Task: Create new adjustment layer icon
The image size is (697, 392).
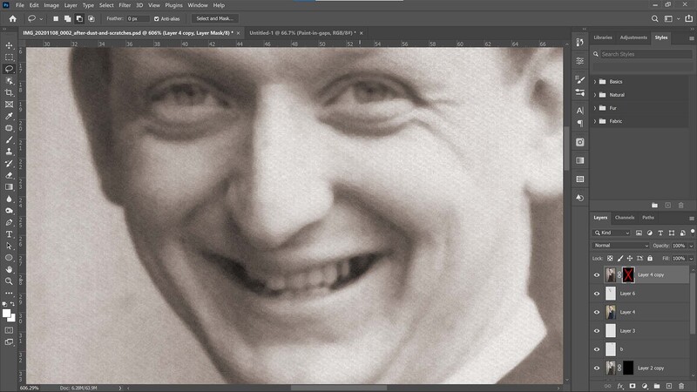Action: point(645,386)
